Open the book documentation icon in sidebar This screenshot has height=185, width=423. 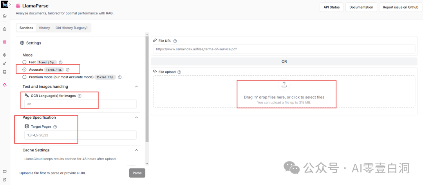point(5,72)
